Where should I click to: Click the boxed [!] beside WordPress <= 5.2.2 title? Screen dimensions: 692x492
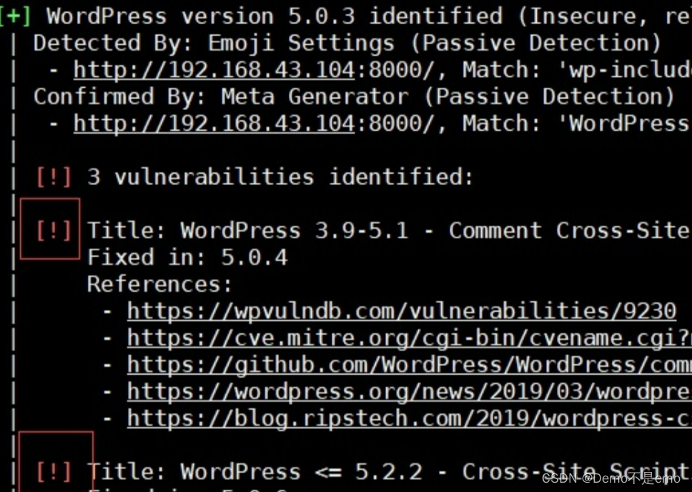(54, 472)
